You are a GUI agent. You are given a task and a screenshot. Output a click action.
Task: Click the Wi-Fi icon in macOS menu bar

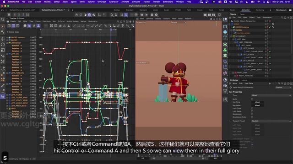tap(259, 2)
